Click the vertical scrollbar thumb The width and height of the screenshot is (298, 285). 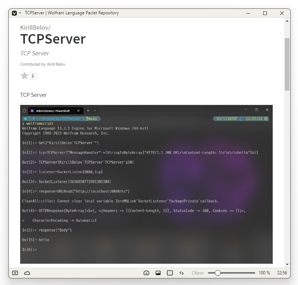coord(287,64)
